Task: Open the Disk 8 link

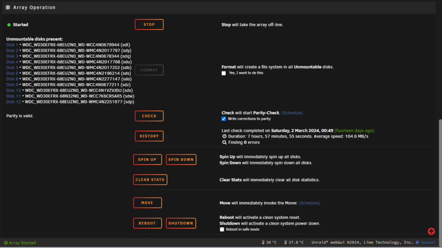Action: (x=12, y=79)
